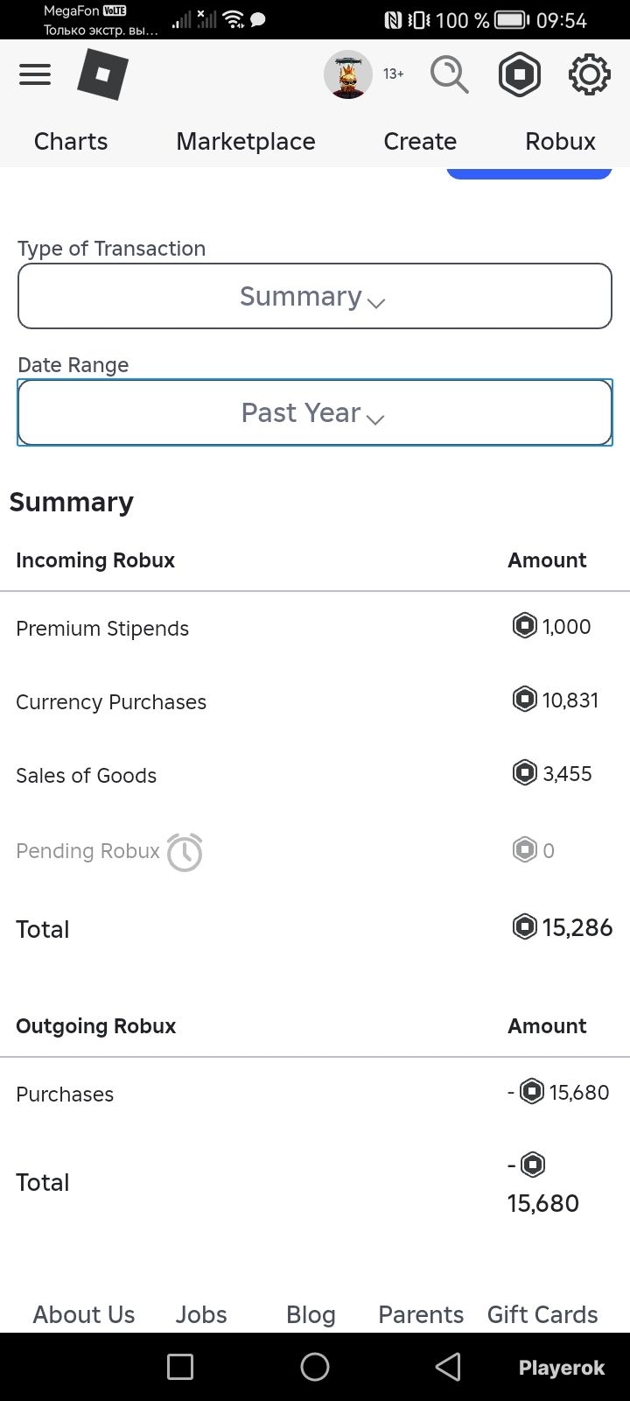Go to the Create tab
Viewport: 630px width, 1401px height.
tap(420, 141)
